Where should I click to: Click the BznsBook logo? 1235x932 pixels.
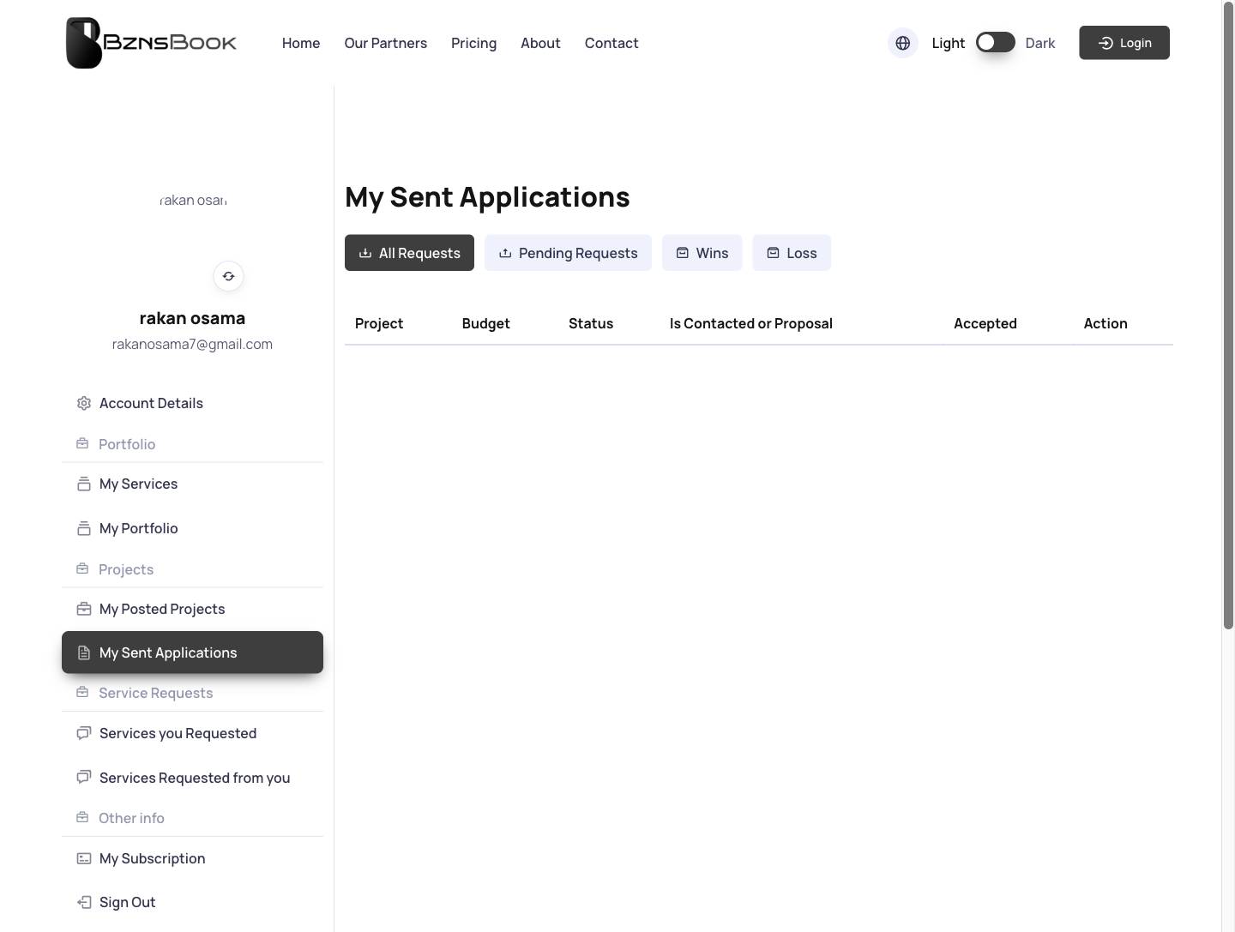tap(152, 43)
